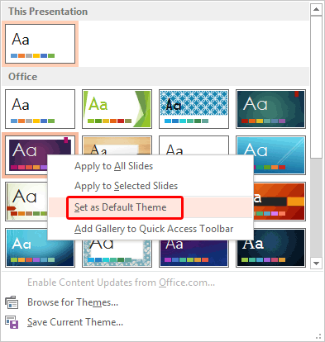Click Enable Content Updates from Office.com

[x=121, y=283]
